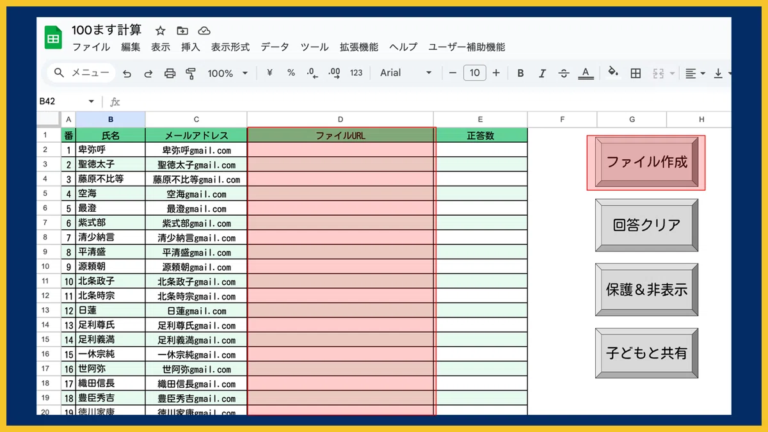768x432 pixels.
Task: Open the データ menu
Action: click(x=275, y=47)
